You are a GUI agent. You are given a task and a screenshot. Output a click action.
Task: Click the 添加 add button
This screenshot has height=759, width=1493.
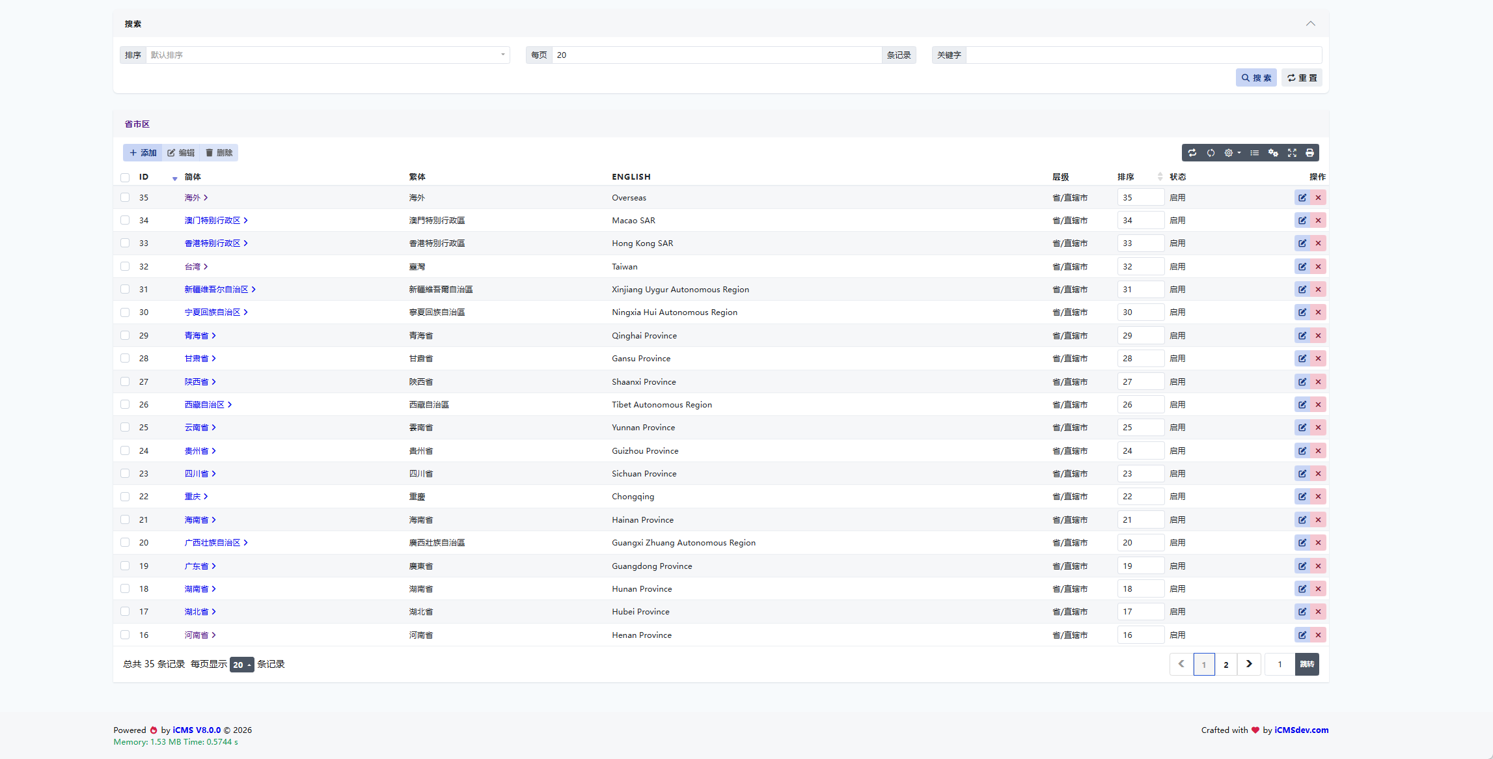coord(143,153)
